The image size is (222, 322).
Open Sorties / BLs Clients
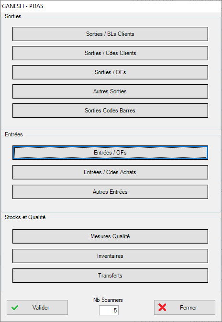(110, 34)
